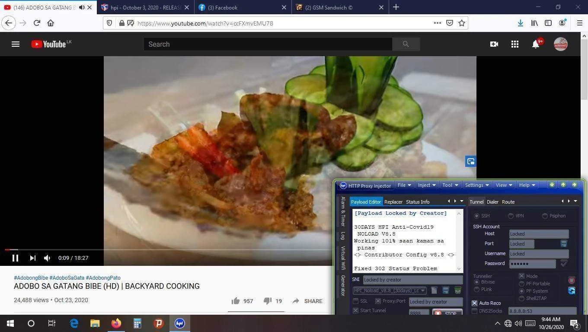The height and width of the screenshot is (332, 588).
Task: Seek using the video progress bar
Action: coord(168,250)
